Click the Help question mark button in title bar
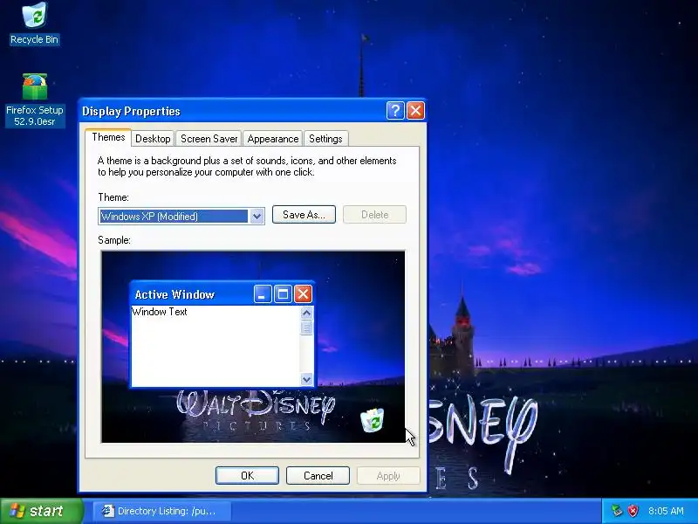 [x=395, y=111]
